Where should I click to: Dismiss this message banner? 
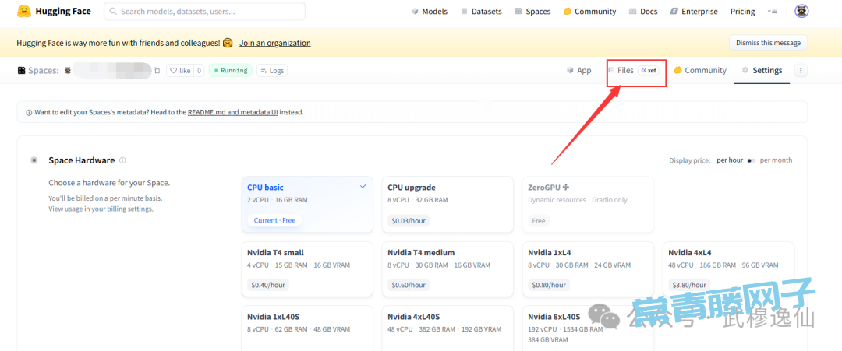(767, 43)
